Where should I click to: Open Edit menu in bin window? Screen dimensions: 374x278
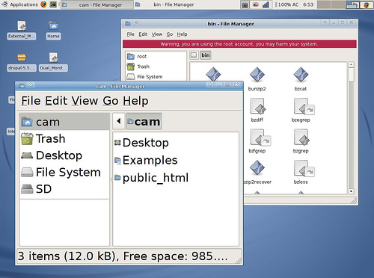click(x=143, y=34)
